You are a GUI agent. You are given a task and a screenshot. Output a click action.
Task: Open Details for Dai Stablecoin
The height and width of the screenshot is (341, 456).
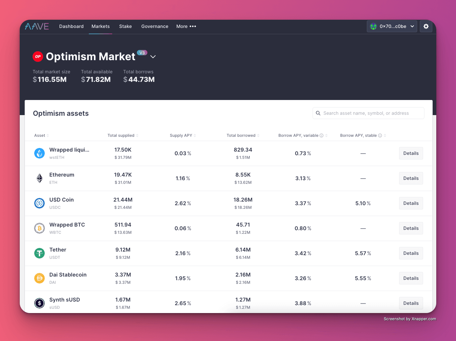(x=411, y=278)
